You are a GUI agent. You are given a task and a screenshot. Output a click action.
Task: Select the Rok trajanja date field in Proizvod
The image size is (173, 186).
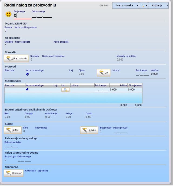[x=142, y=74]
